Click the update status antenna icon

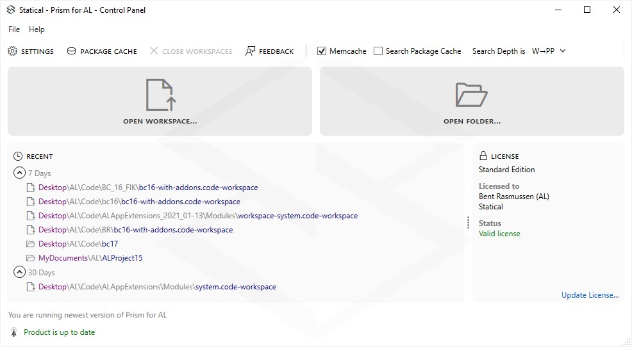coord(13,332)
